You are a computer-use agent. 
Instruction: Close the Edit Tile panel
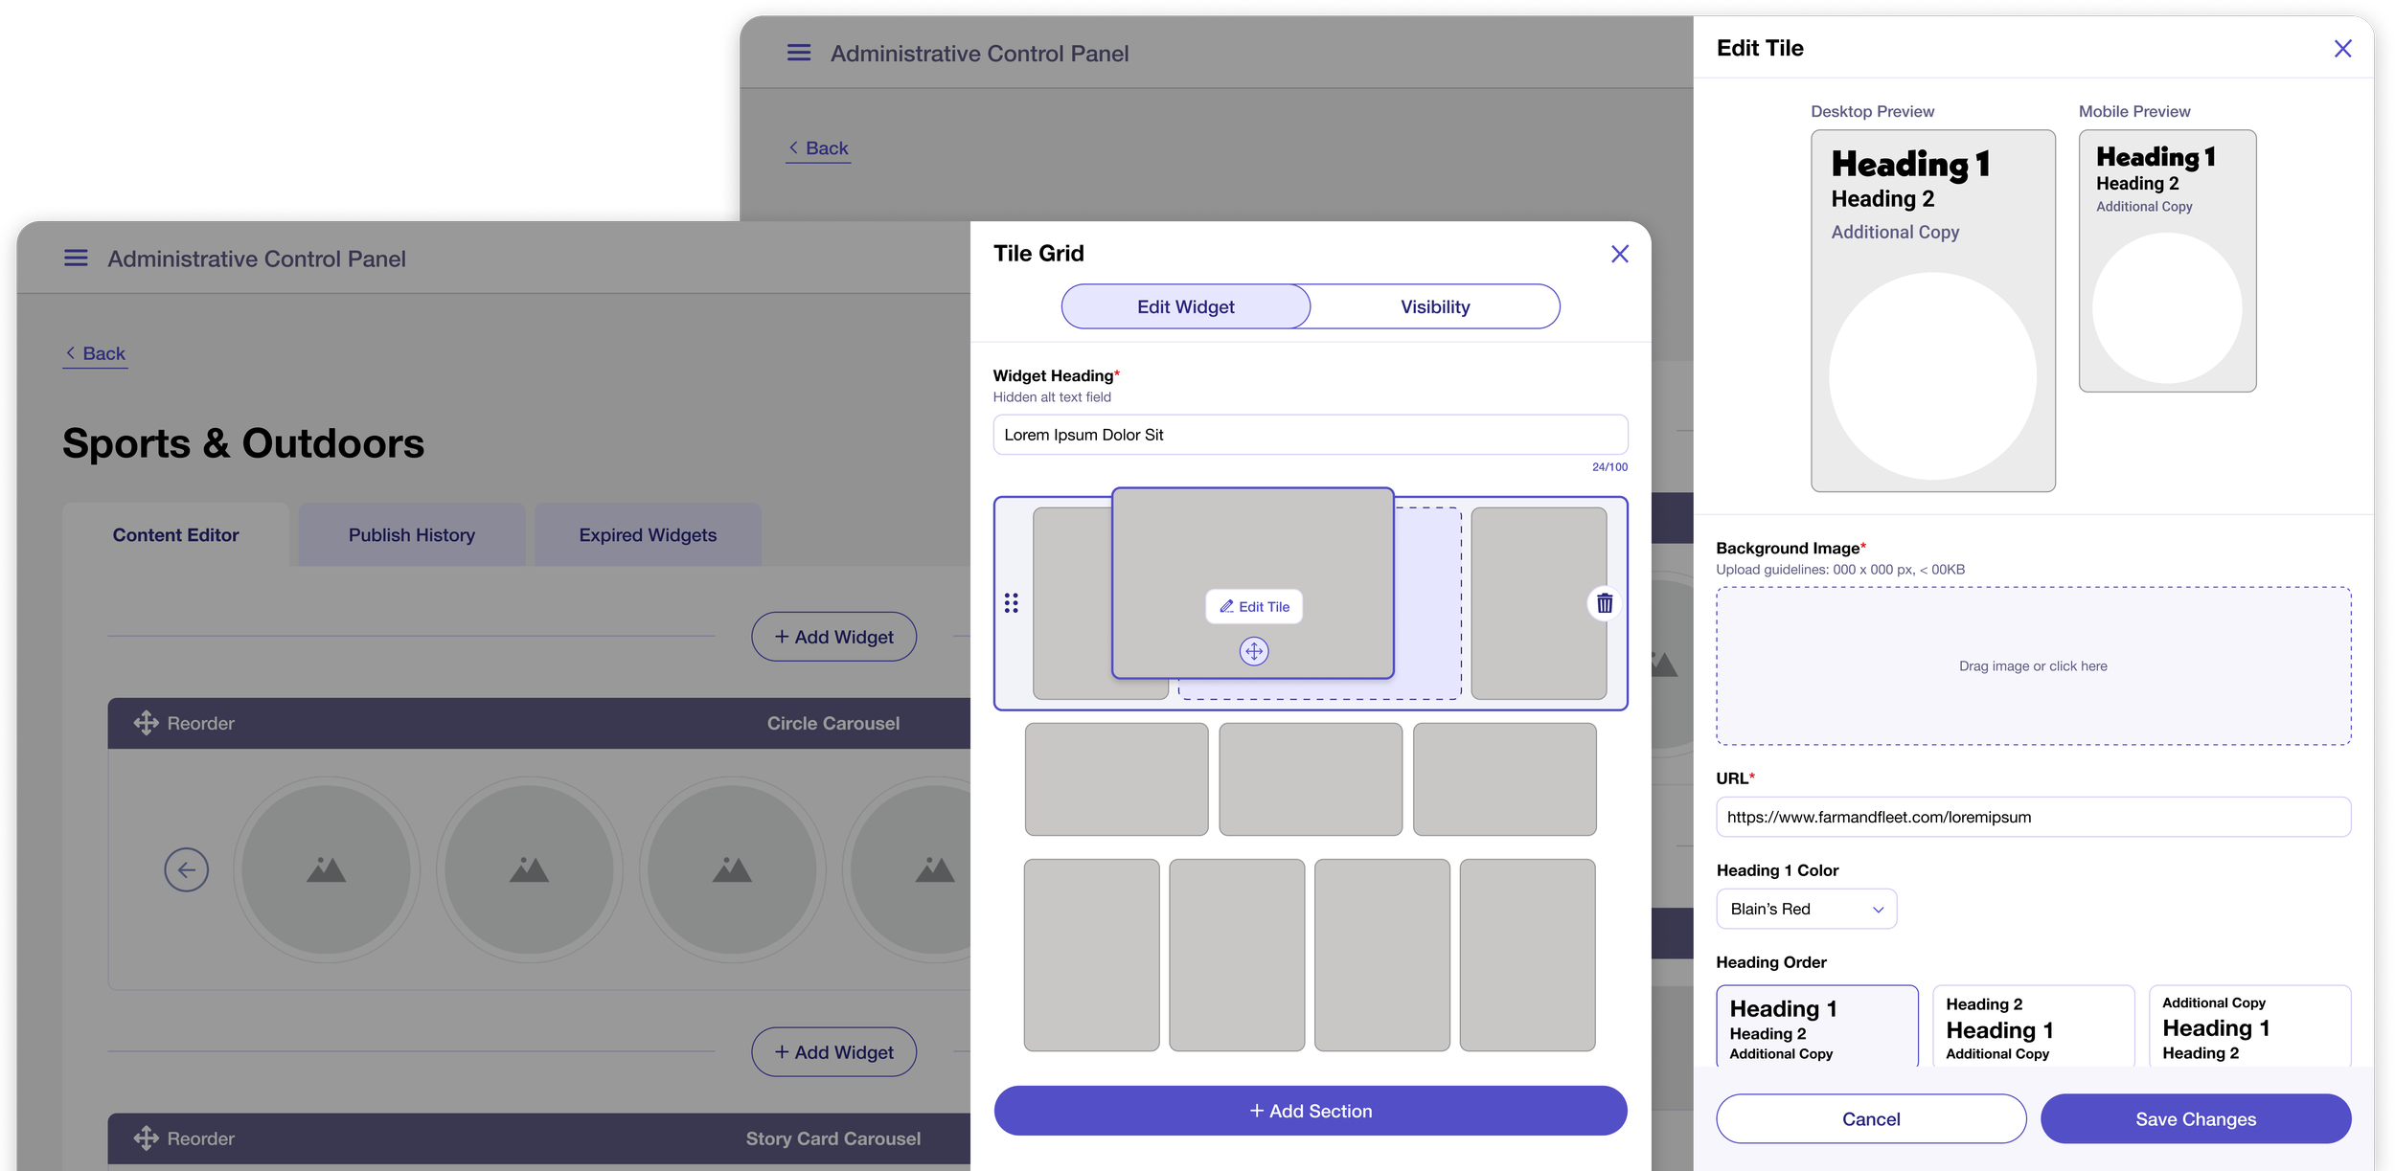pos(2342,49)
